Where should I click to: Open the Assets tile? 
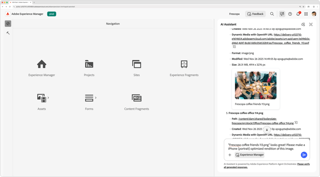click(42, 102)
